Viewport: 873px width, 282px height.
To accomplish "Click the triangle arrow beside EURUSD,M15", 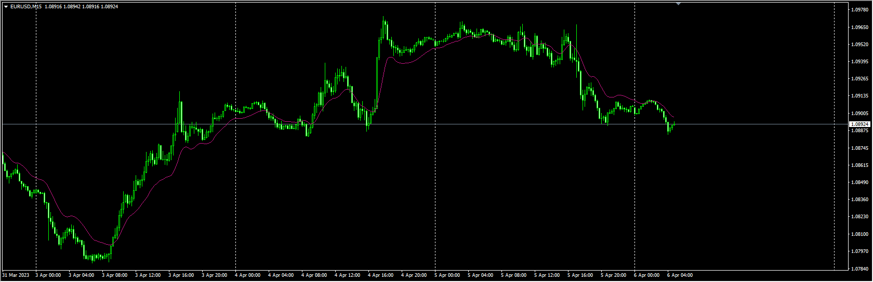I will click(x=6, y=7).
